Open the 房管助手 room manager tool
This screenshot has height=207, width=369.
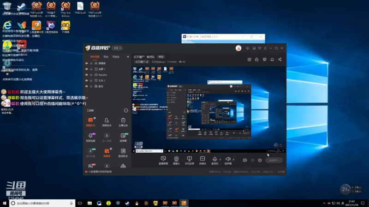[x=107, y=122]
